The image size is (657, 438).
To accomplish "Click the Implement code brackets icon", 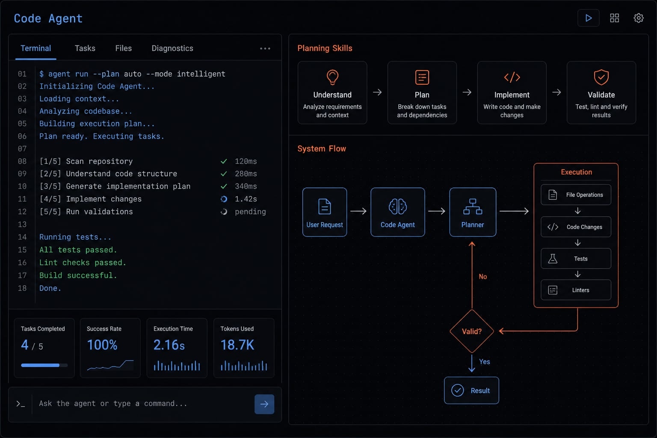I will (512, 77).
